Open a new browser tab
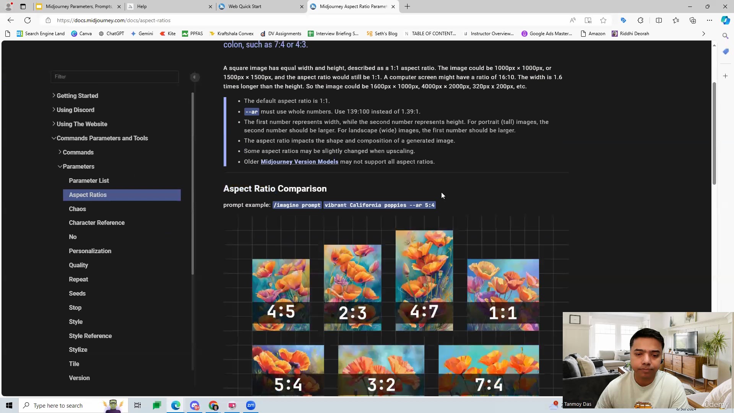Viewport: 734px width, 413px height. [408, 7]
